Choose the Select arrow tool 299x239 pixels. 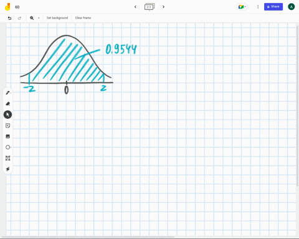[7, 115]
